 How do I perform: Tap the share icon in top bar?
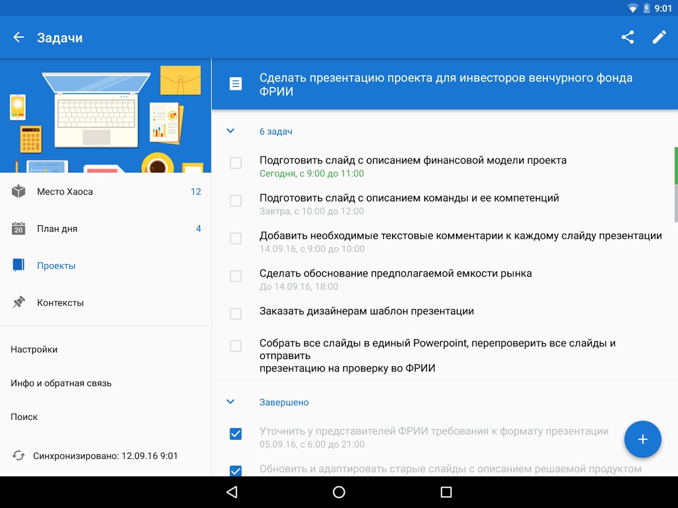click(628, 37)
